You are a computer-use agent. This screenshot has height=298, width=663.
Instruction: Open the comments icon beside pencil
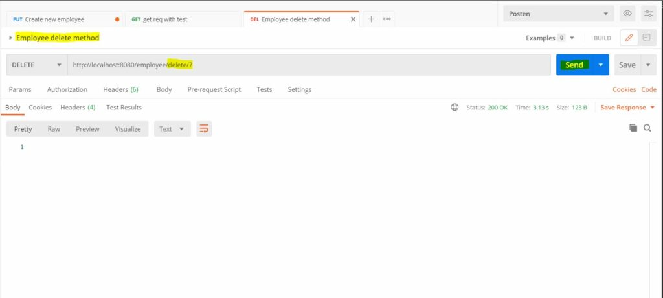click(647, 38)
